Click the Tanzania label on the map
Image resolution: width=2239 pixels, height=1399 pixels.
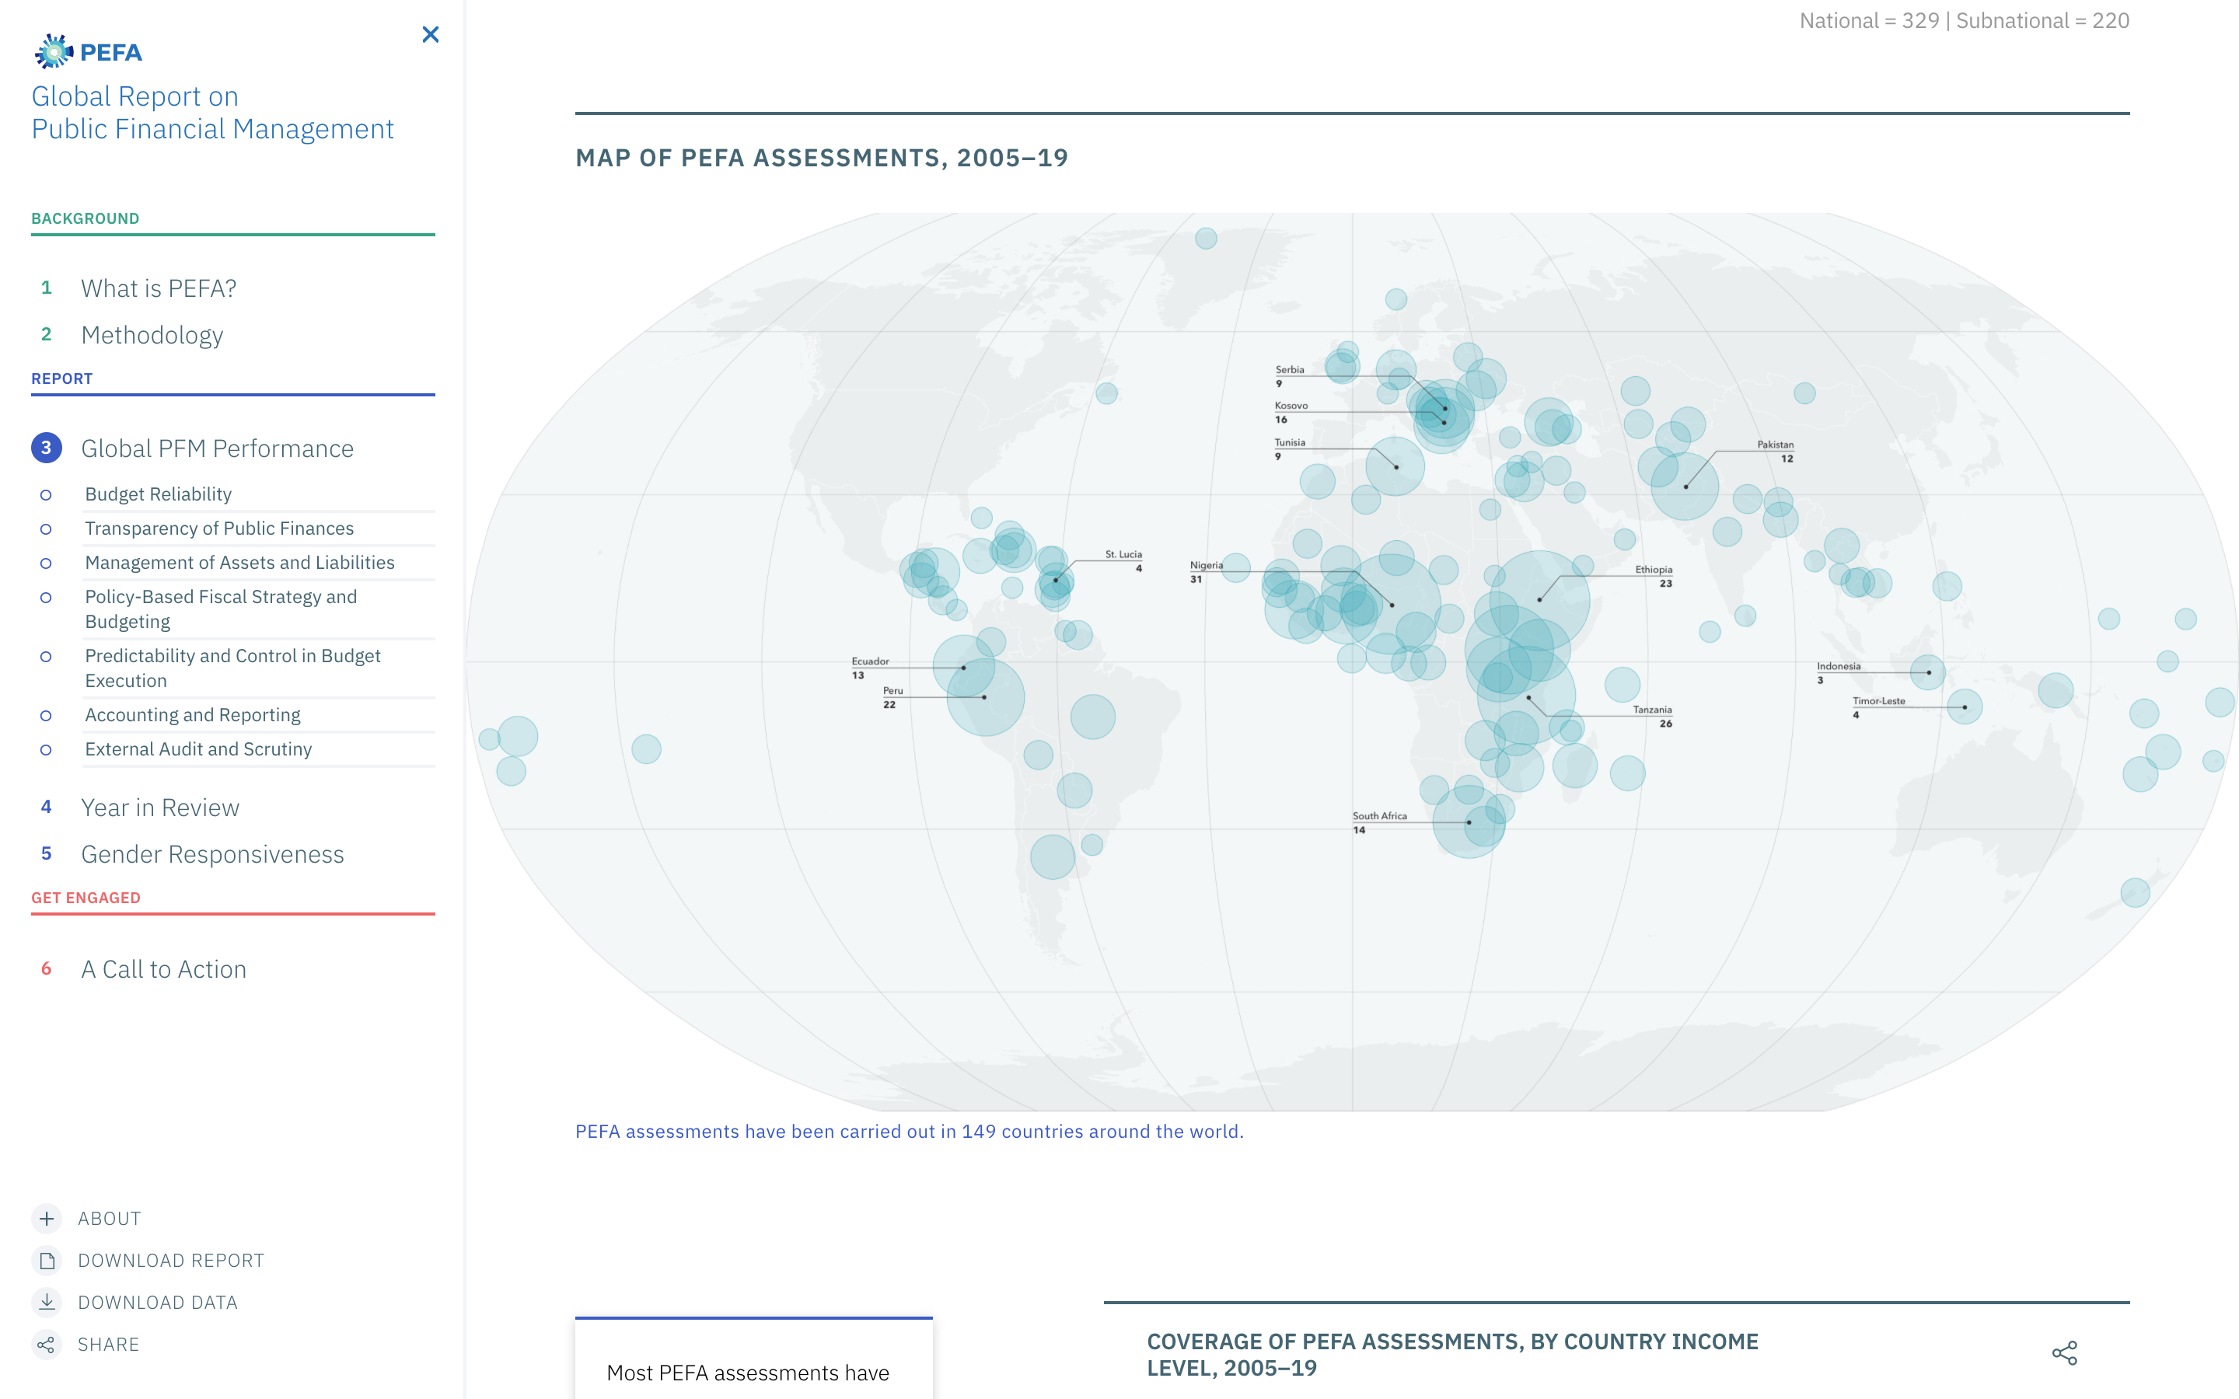pos(1652,710)
